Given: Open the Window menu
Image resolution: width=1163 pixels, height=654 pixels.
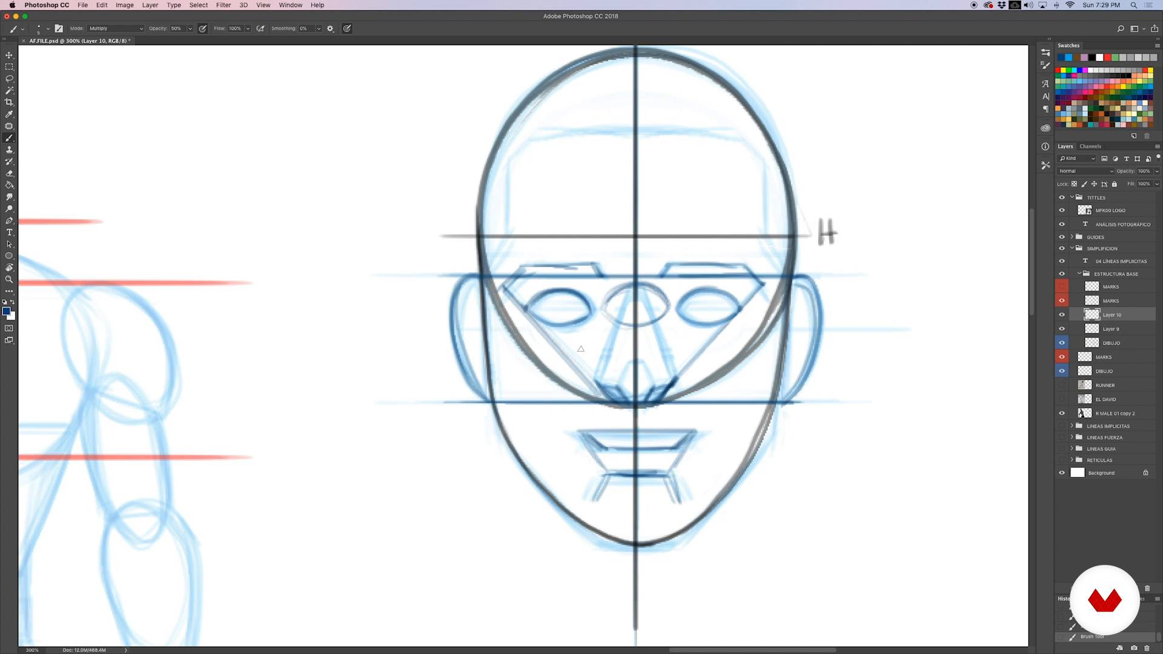Looking at the screenshot, I should click(290, 5).
